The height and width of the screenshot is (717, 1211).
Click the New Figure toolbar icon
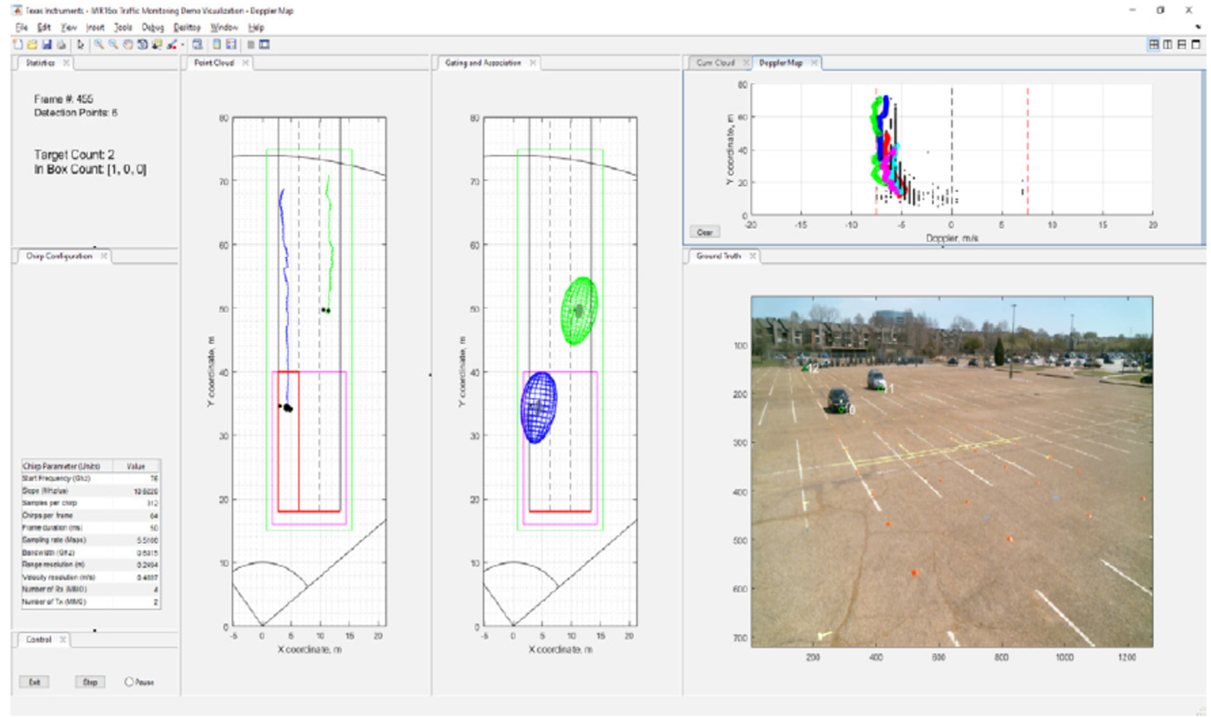tap(17, 44)
